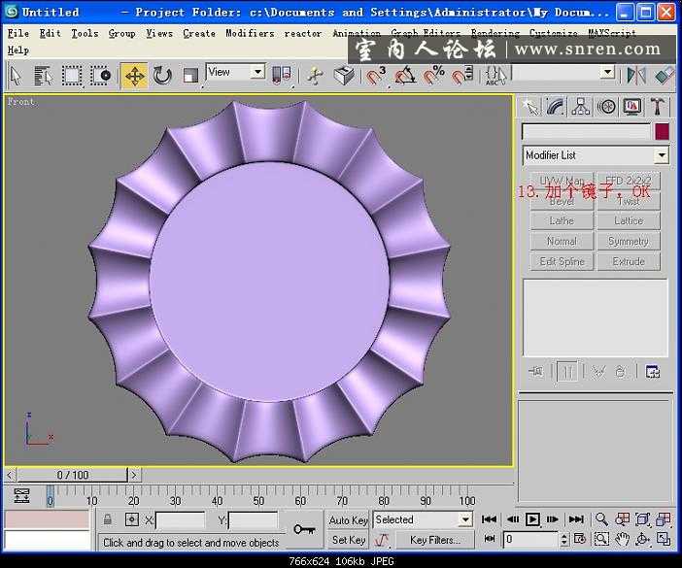Select the Pan hand tool

click(x=622, y=539)
